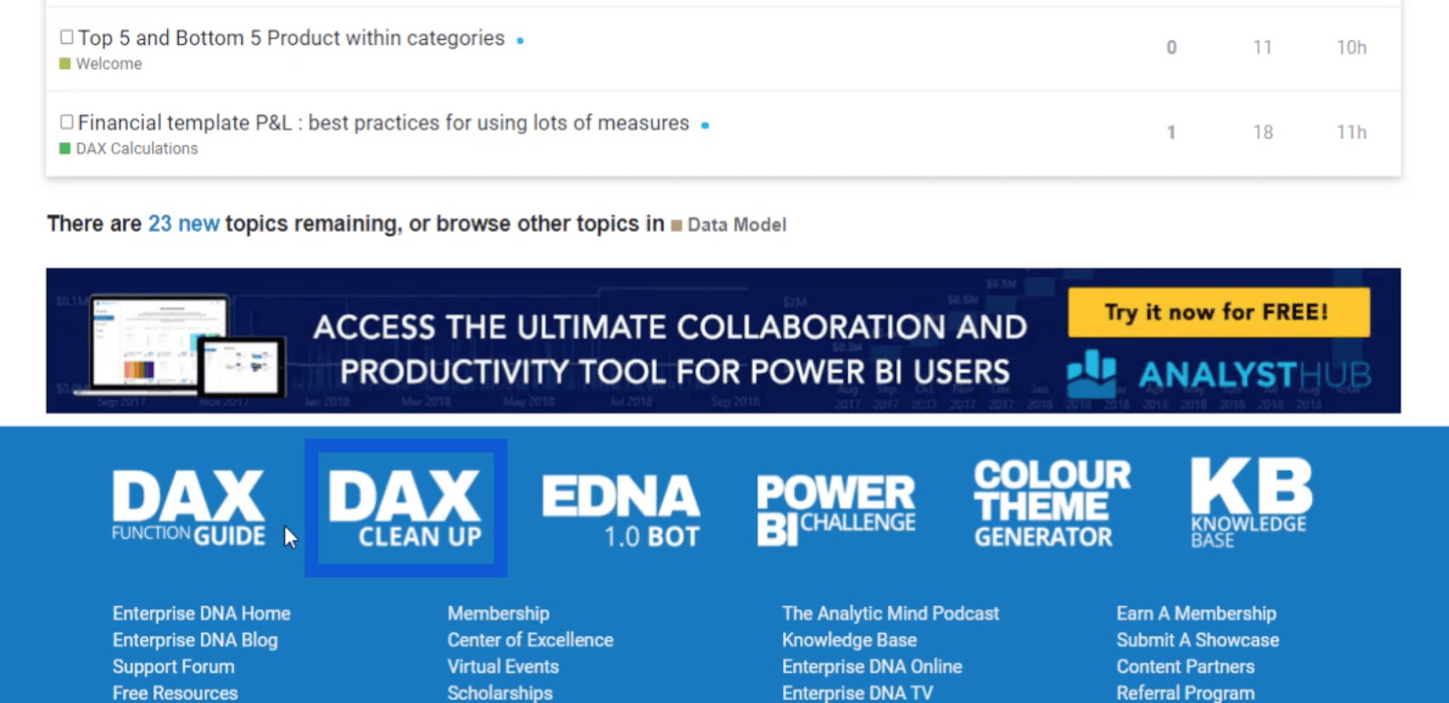Image resolution: width=1449 pixels, height=703 pixels.
Task: Open the Welcome category tag
Action: pyautogui.click(x=100, y=64)
